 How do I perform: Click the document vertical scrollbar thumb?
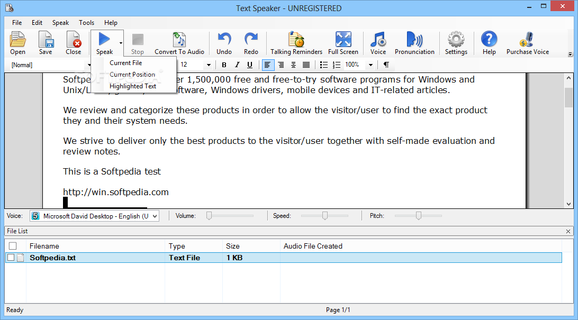[568, 97]
